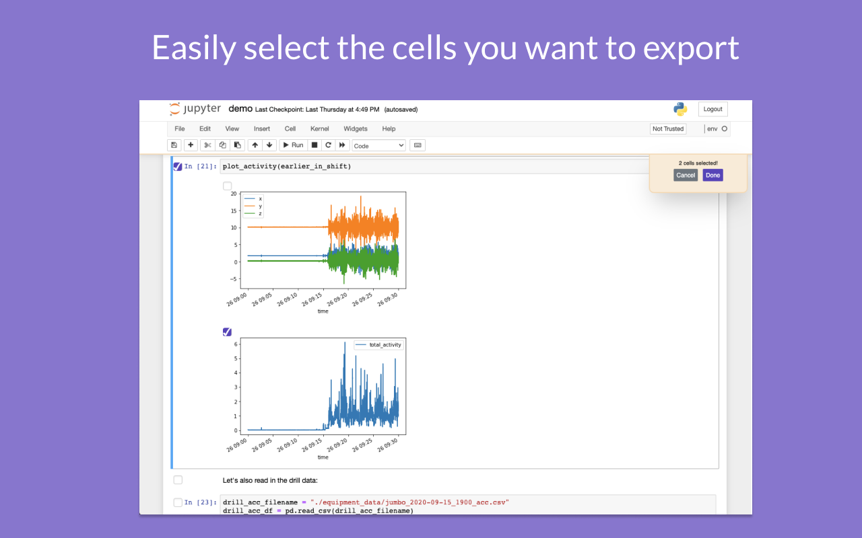Image resolution: width=862 pixels, height=538 pixels.
Task: Open the cell type Code dropdown
Action: coord(378,145)
